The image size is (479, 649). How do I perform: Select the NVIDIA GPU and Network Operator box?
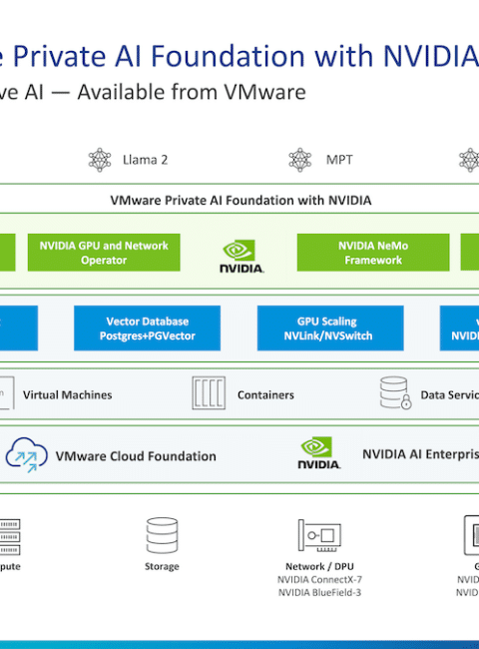click(x=104, y=253)
